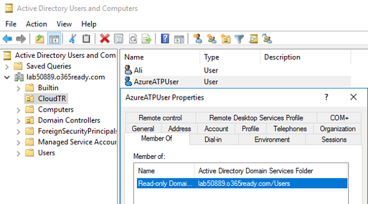Switch to the Dial-in tab
368x204 pixels.
pos(213,139)
